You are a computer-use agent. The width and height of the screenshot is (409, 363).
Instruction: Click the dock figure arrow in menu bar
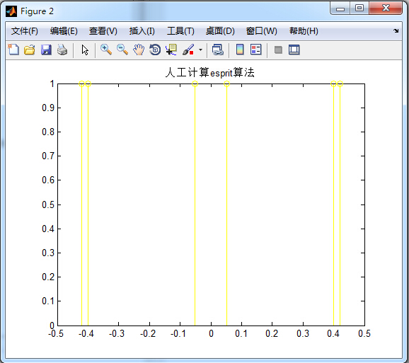coord(396,30)
